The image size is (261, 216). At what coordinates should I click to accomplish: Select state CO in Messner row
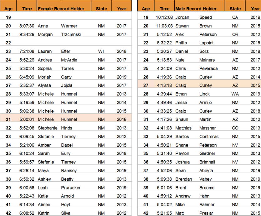click(x=235, y=128)
